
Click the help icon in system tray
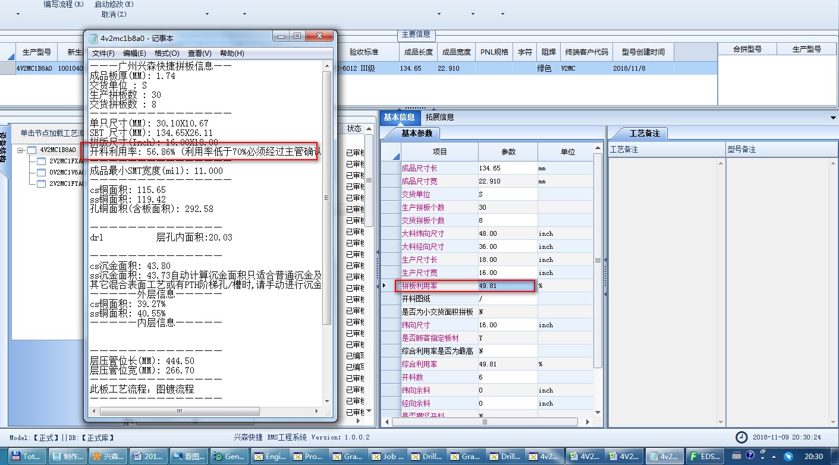click(x=750, y=456)
